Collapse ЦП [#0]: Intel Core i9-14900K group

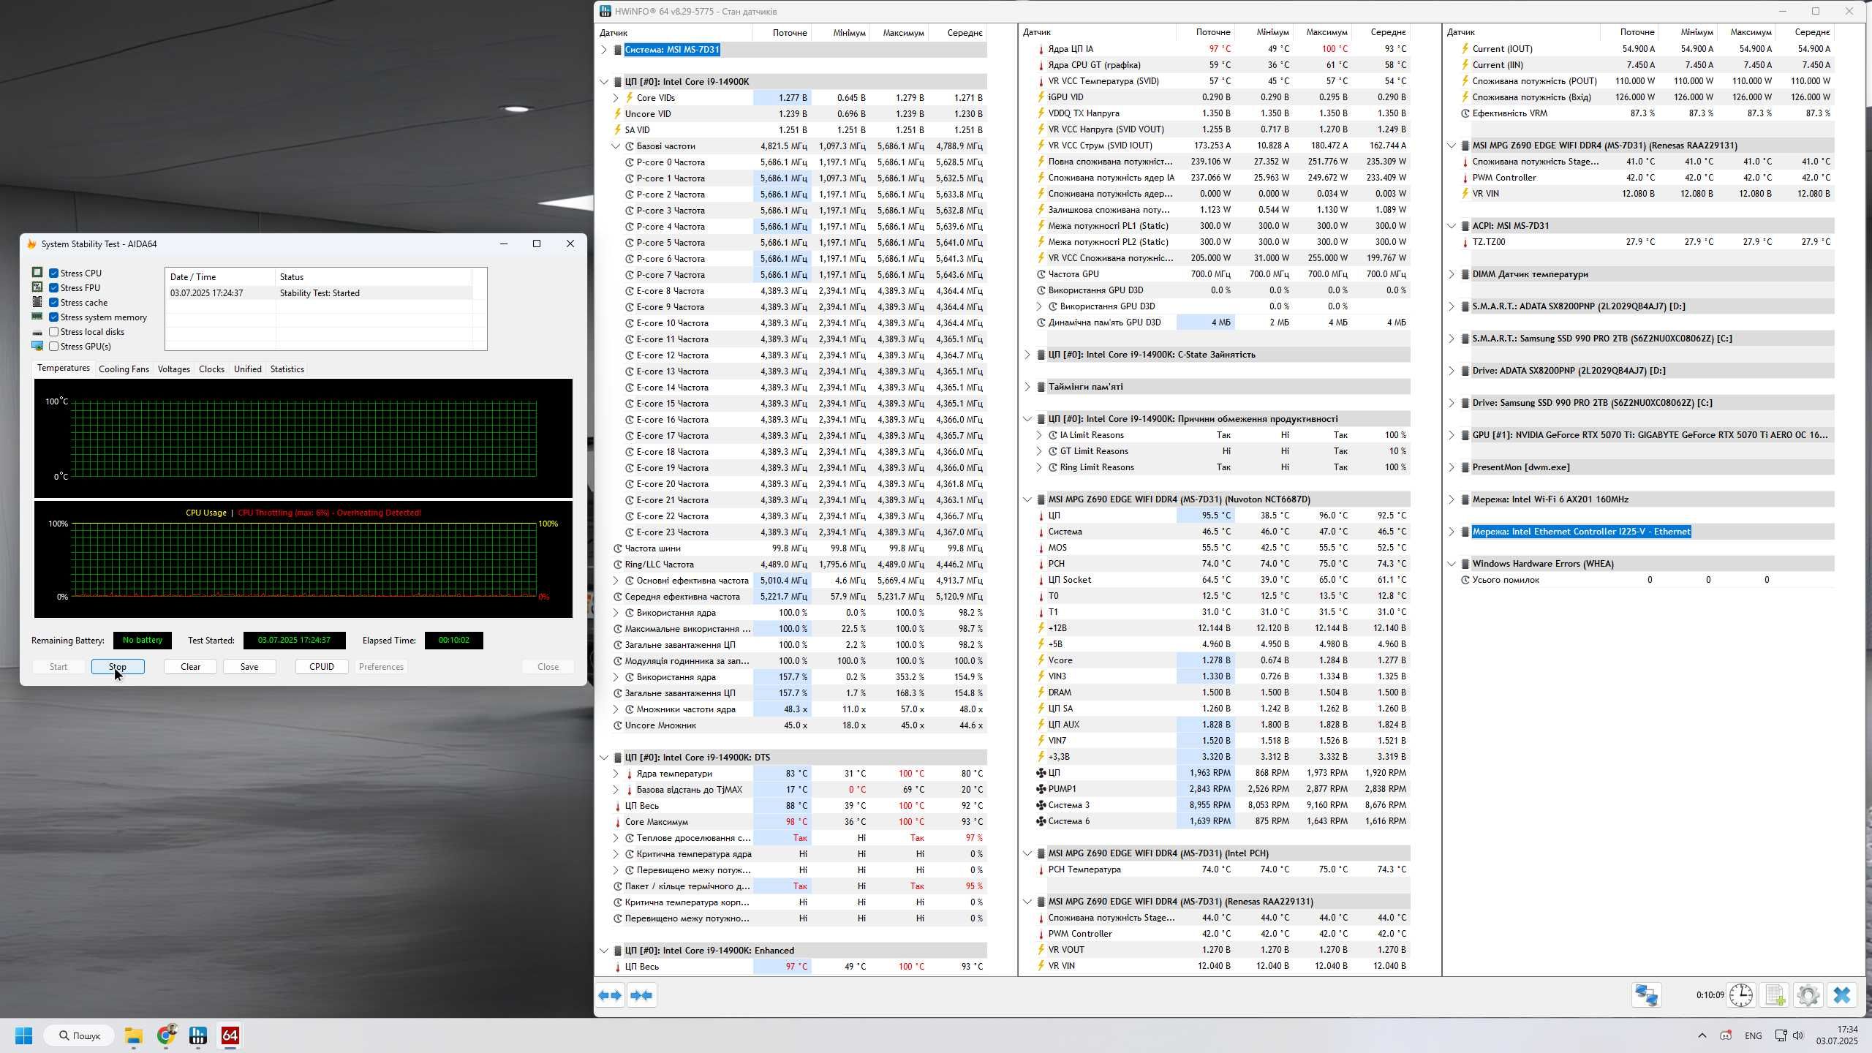tap(603, 82)
